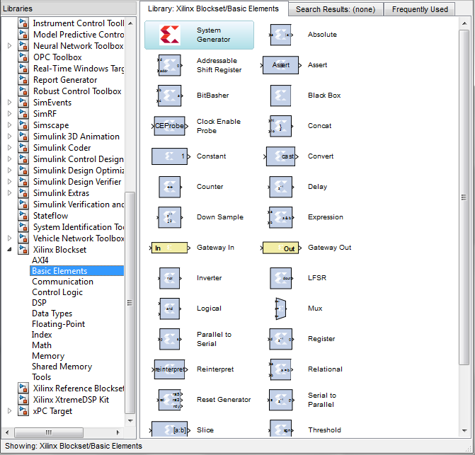Viewport: 475px width, 455px height.
Task: Select the Reinterpret block icon
Action: pyautogui.click(x=170, y=369)
